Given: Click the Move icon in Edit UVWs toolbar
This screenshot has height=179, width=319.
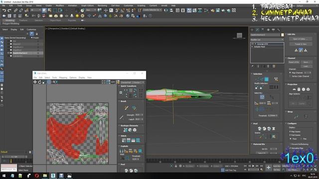Looking at the screenshot, I should (35, 82).
